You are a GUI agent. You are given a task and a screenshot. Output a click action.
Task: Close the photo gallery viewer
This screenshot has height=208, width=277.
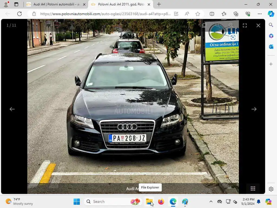point(258,25)
